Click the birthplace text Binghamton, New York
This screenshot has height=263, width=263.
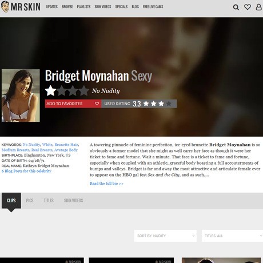[47, 155]
